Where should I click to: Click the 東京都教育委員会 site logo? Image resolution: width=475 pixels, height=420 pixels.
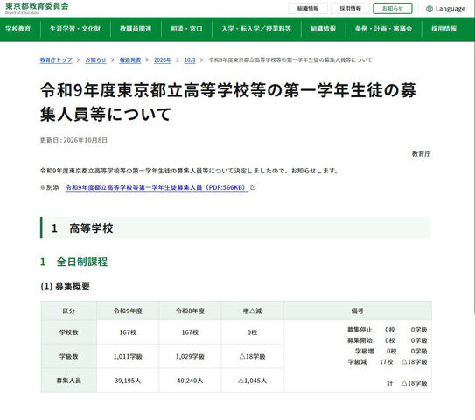(x=37, y=8)
